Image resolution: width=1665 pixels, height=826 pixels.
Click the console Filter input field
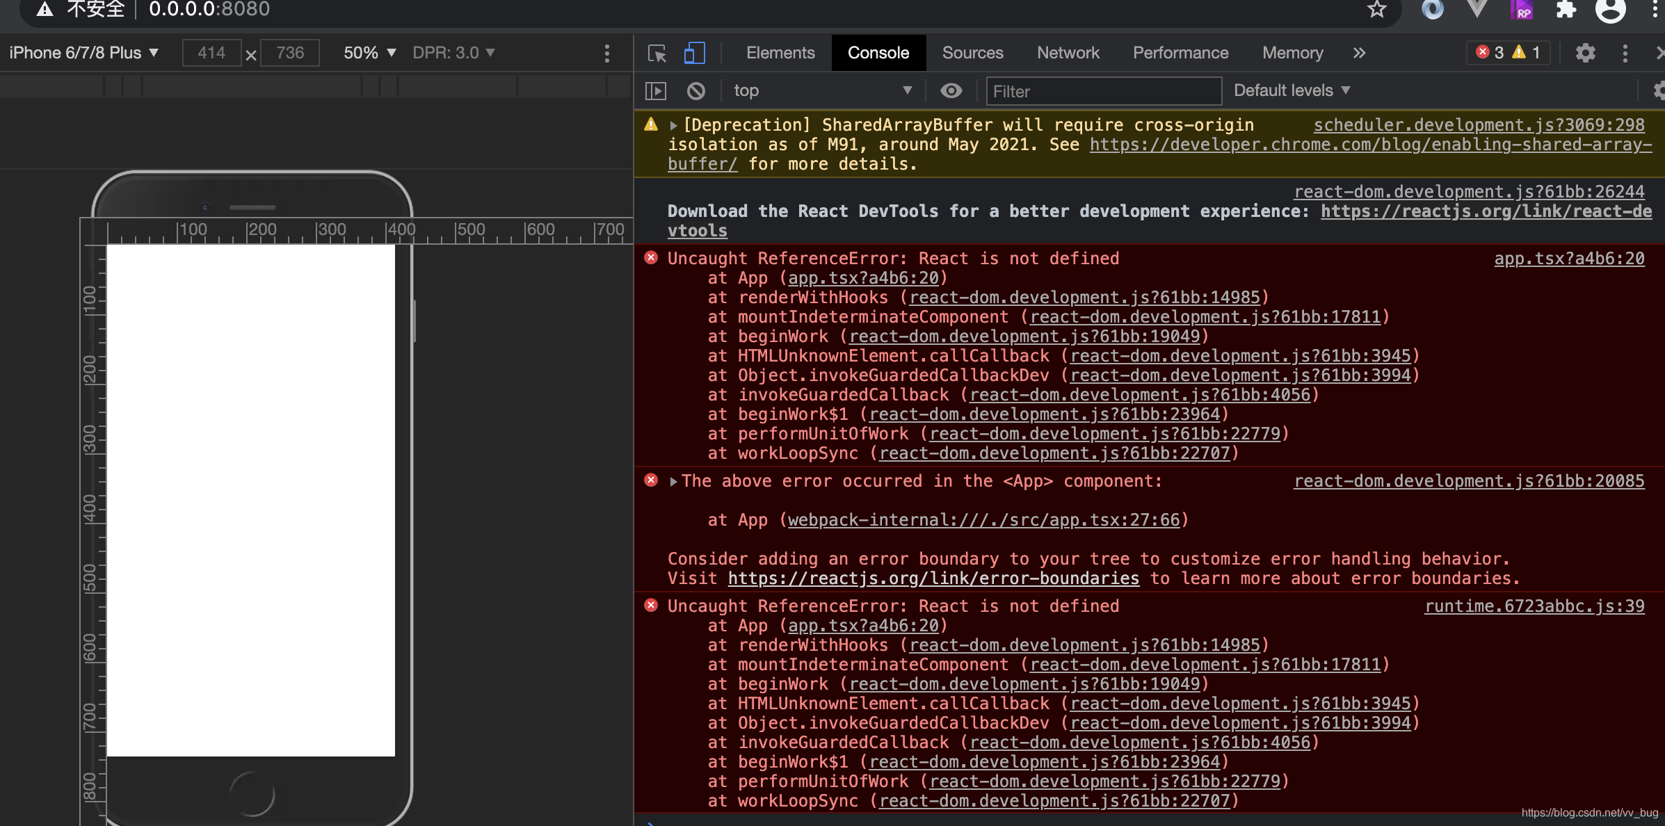(x=1103, y=91)
